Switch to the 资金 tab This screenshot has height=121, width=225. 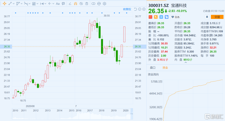165,68
